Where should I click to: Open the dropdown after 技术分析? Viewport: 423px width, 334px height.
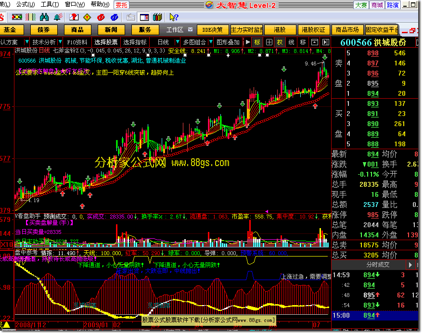click(60, 42)
